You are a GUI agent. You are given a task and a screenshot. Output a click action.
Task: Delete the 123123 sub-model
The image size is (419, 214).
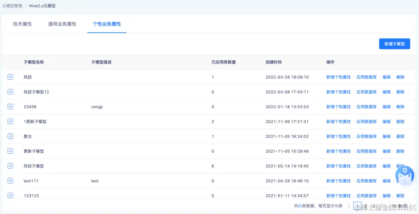point(400,195)
